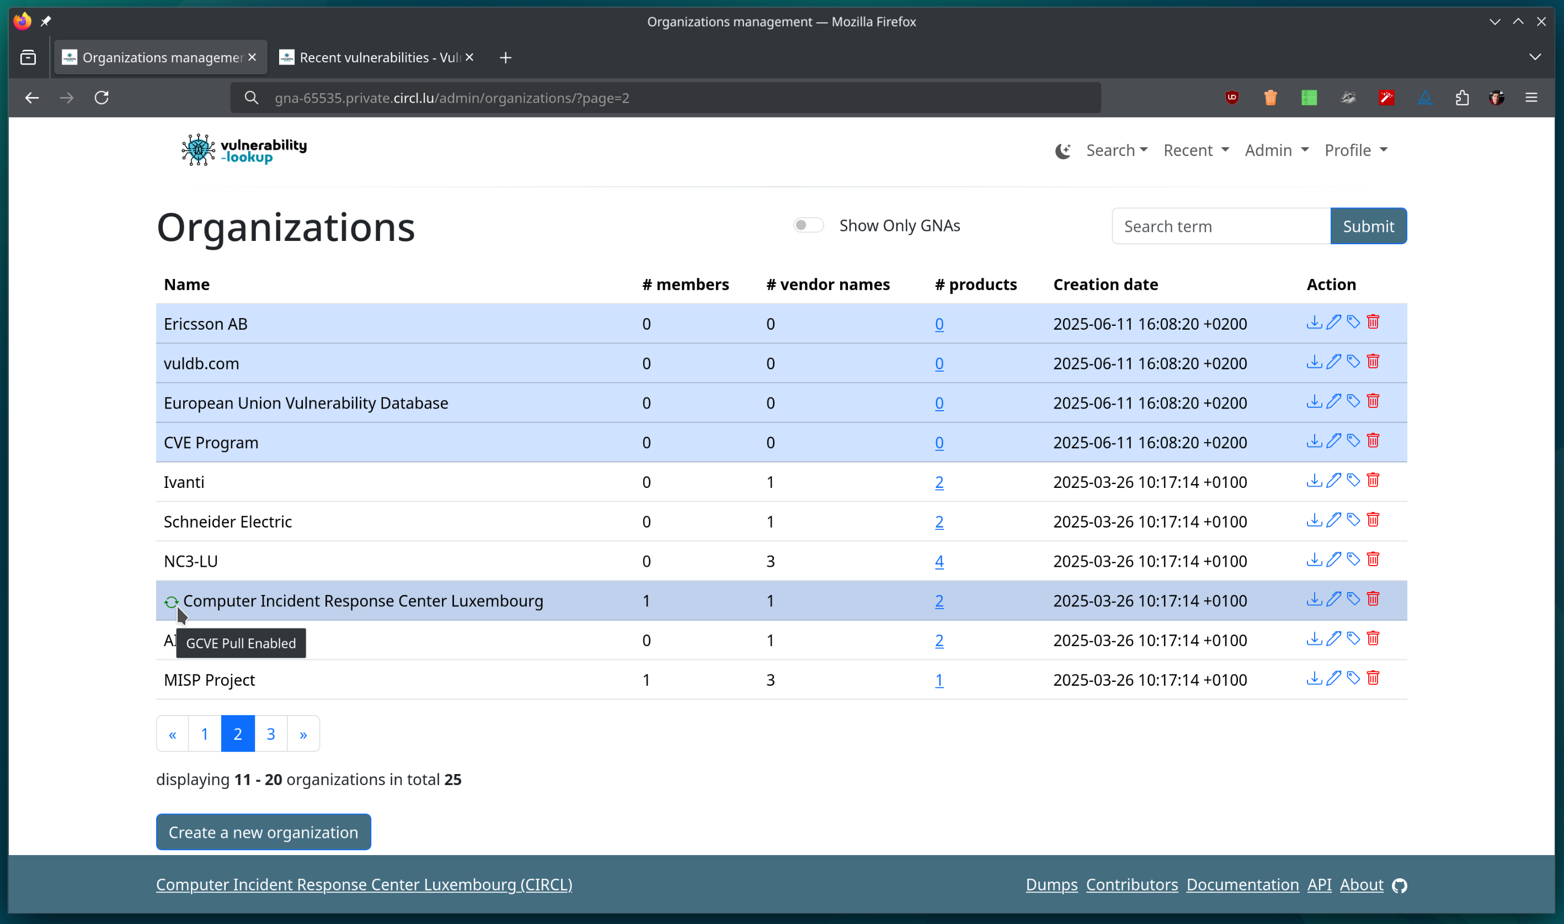The width and height of the screenshot is (1564, 924).
Task: Edit Ivanti with pencil icon
Action: tap(1333, 480)
